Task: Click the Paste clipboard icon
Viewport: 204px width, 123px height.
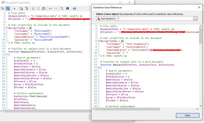Action: pyautogui.click(x=44, y=8)
